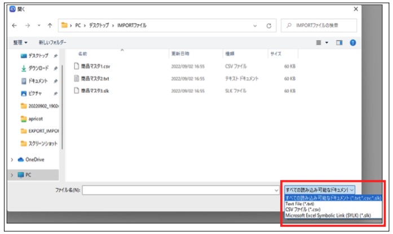393x234 pixels.
Task: Refresh the IMPORTファイル folder view
Action: pos(269,26)
